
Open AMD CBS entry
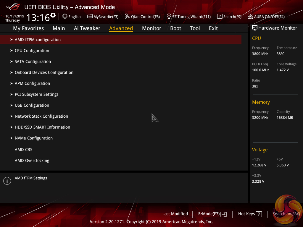(24, 150)
